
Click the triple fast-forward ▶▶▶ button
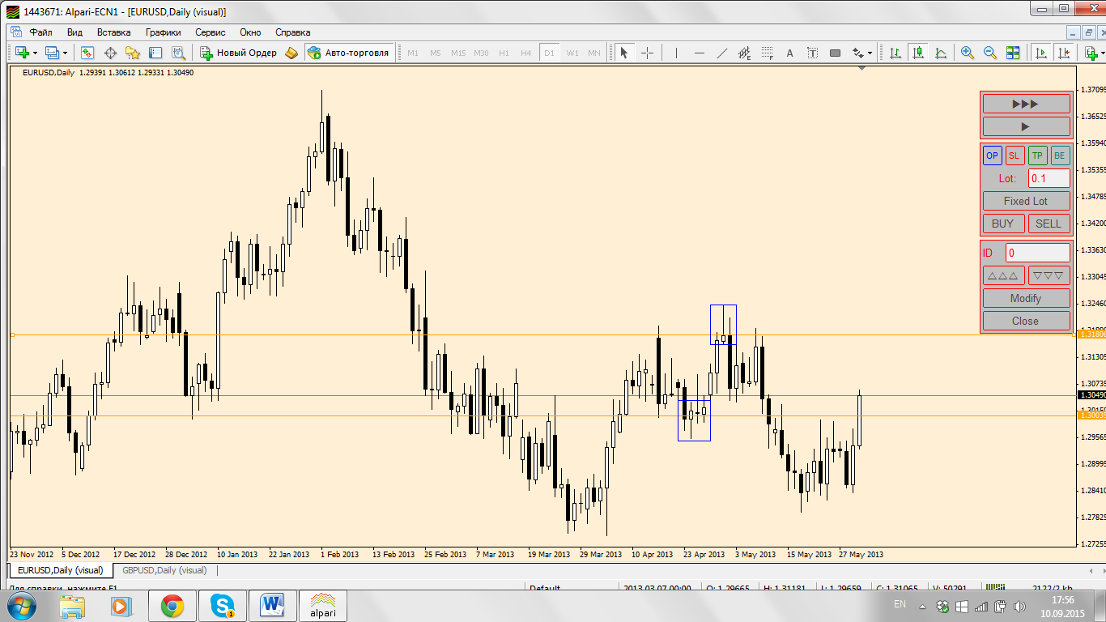[1026, 104]
